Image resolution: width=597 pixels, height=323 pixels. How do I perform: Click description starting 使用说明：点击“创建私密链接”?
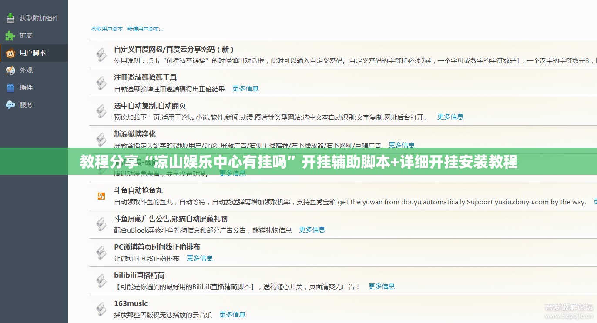355,61
